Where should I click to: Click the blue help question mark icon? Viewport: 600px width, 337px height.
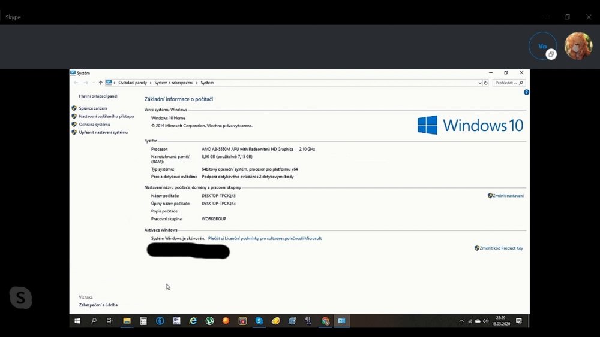pos(526,92)
